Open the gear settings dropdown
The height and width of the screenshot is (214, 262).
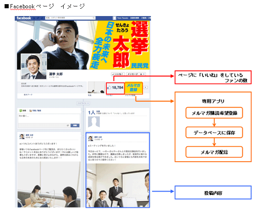[x=142, y=74]
